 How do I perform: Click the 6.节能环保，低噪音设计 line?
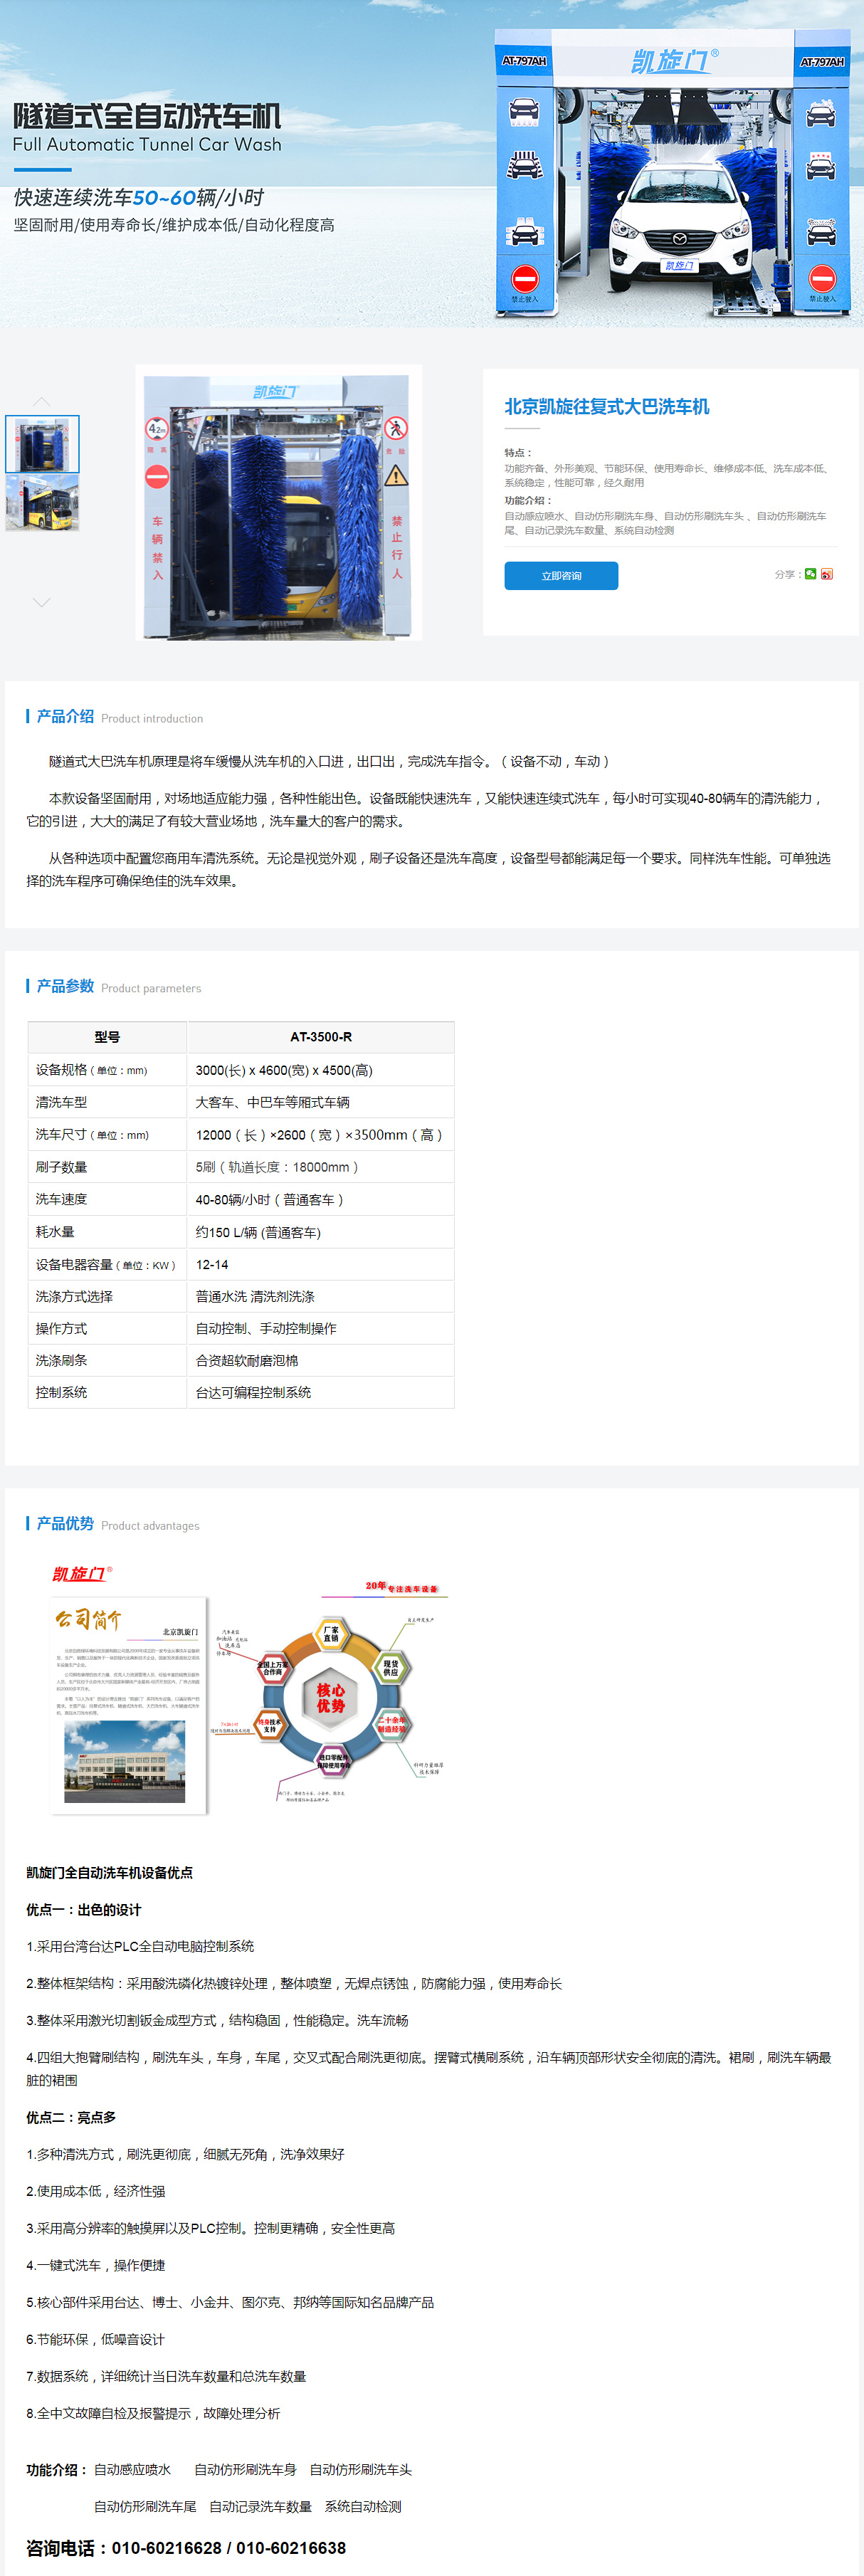click(96, 2339)
